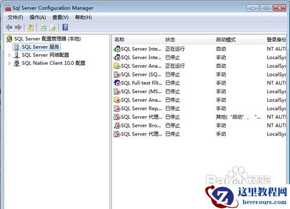The image size is (290, 209).
Task: Select the SQL Server 网络配置 tree item
Action: click(45, 55)
